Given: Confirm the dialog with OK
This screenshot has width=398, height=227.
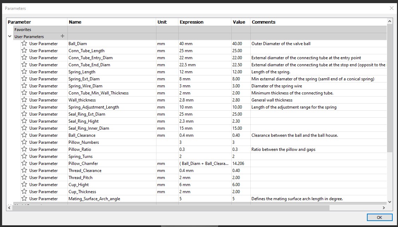Looking at the screenshot, I should pyautogui.click(x=380, y=217).
